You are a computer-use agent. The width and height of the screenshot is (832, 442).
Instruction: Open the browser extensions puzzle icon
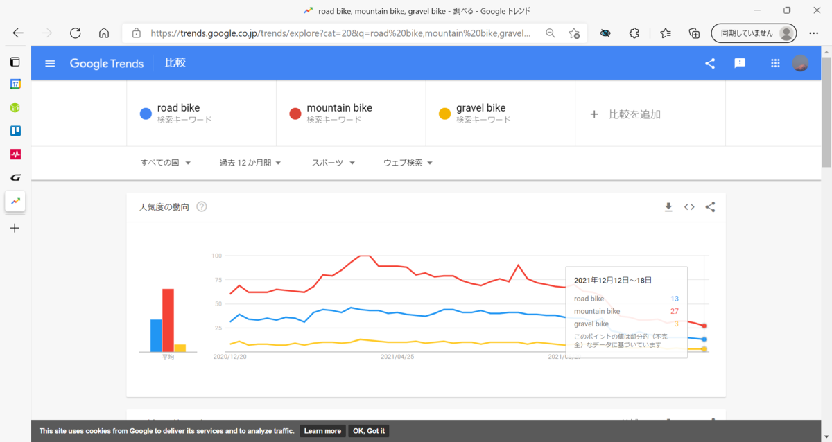tap(634, 33)
